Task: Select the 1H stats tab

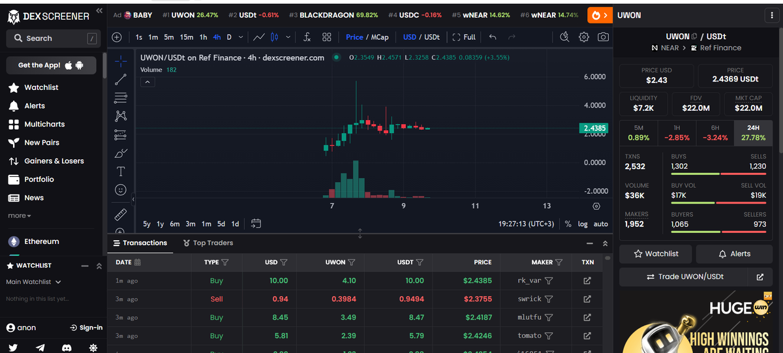Action: 677,132
